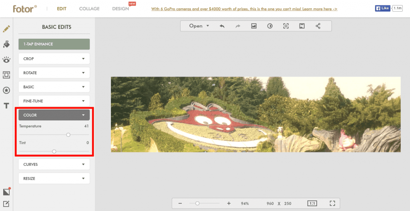
Task: Switch to the EDIT tab
Action: pyautogui.click(x=62, y=9)
